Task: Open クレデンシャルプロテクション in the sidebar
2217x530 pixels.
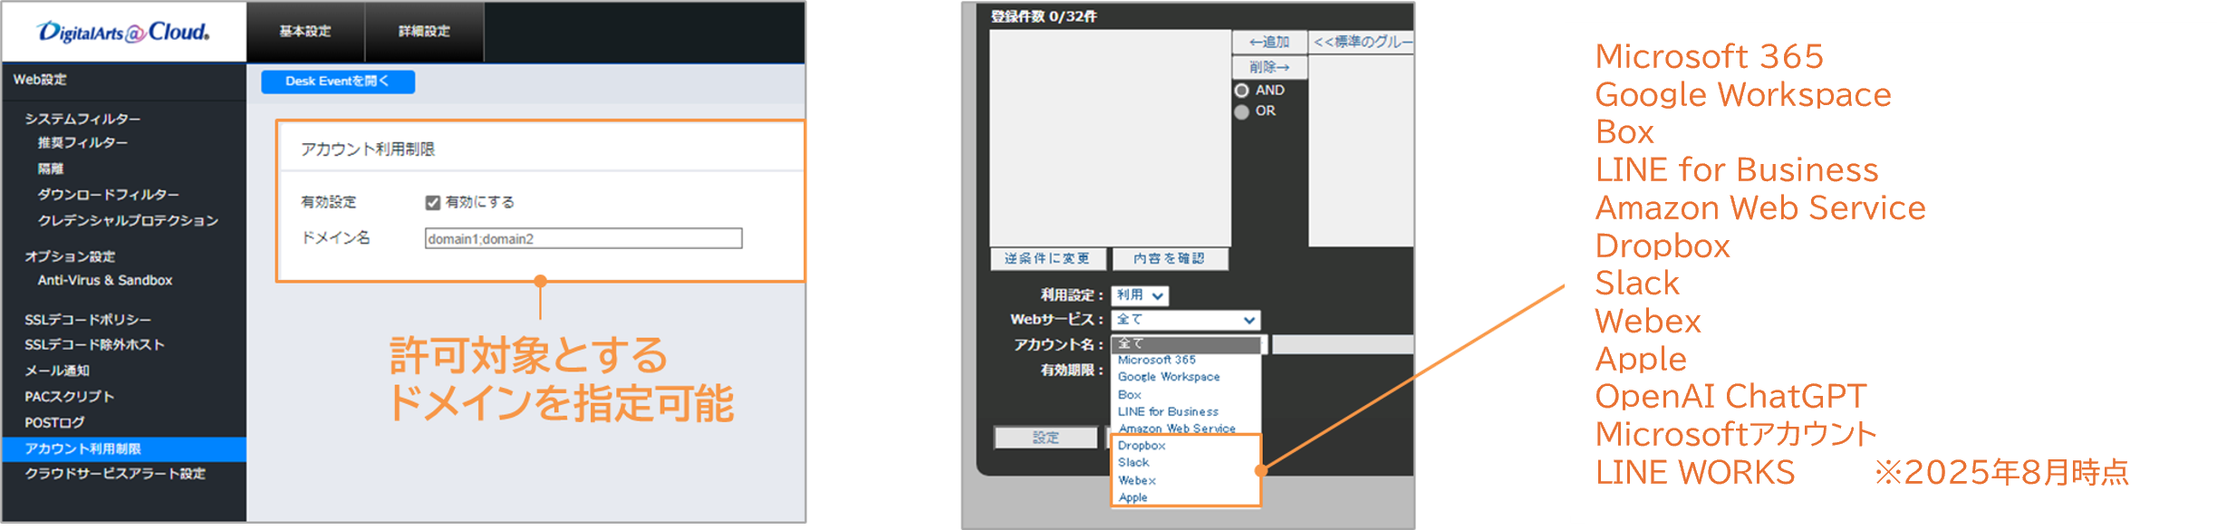Action: [128, 220]
